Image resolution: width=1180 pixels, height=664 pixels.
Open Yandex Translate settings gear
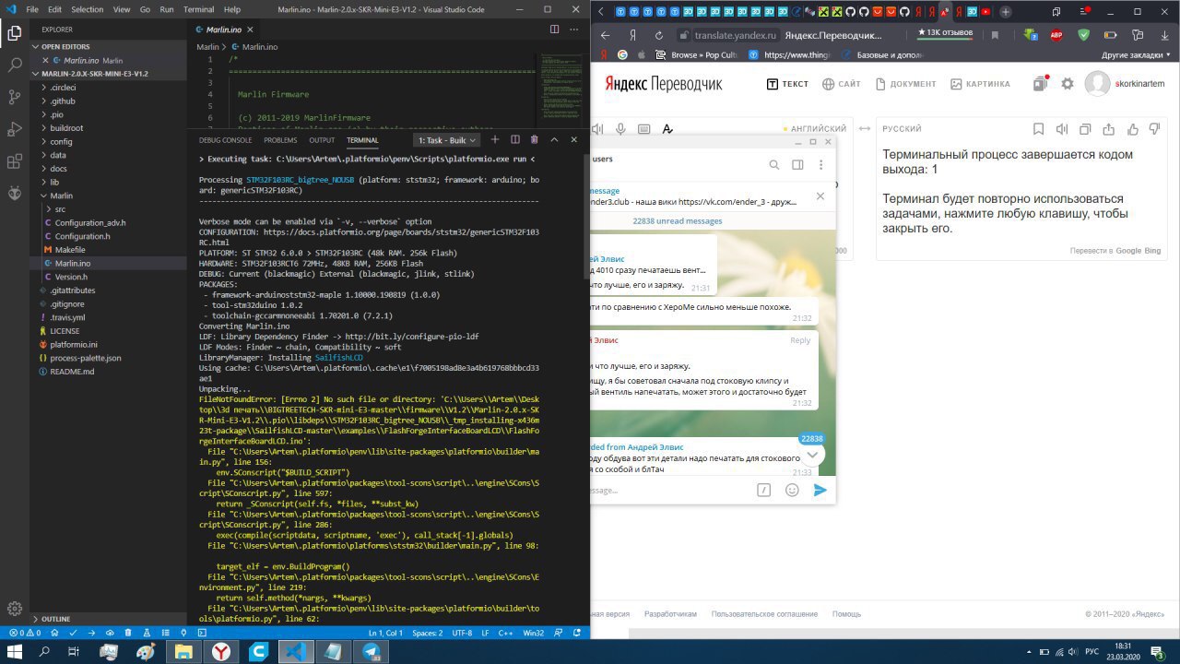[1068, 84]
